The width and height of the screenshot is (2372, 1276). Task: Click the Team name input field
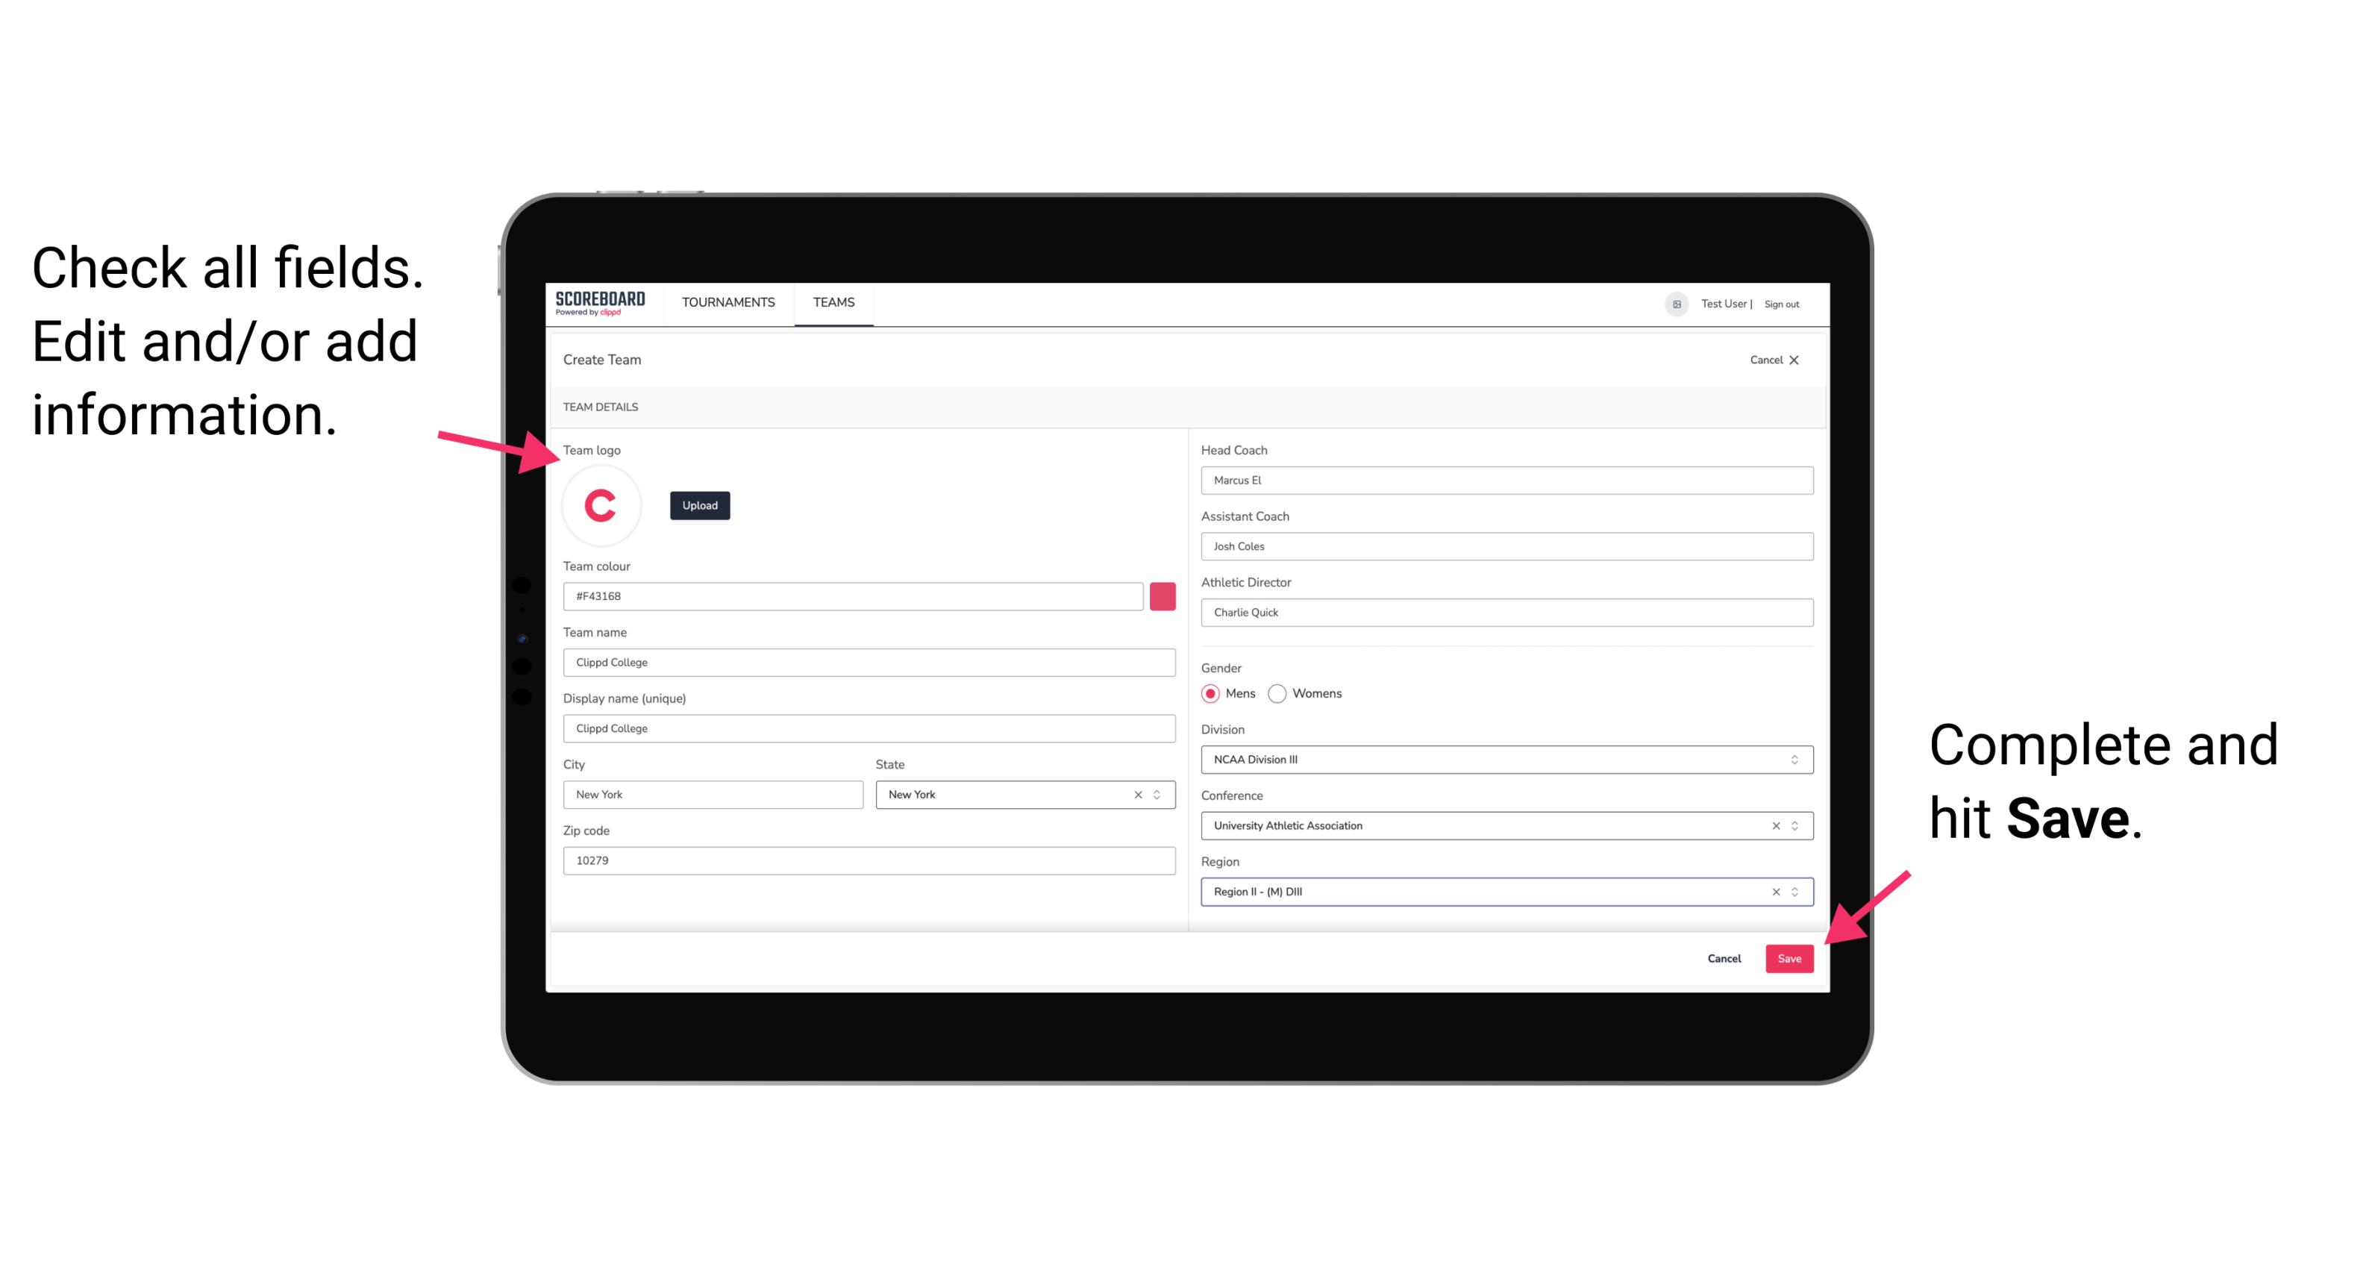click(x=869, y=662)
